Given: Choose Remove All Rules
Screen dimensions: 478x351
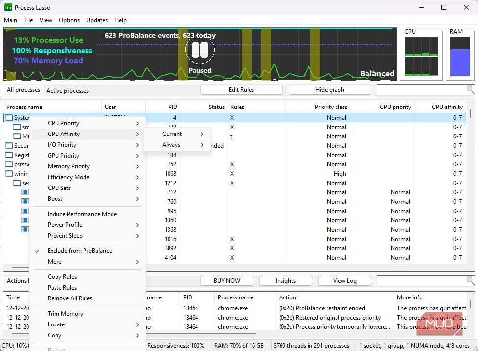Looking at the screenshot, I should 87,298.
